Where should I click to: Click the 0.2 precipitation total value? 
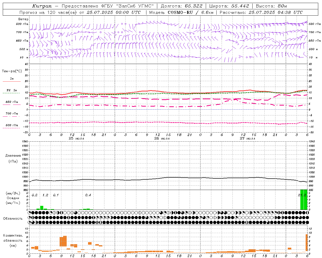click(x=34, y=195)
